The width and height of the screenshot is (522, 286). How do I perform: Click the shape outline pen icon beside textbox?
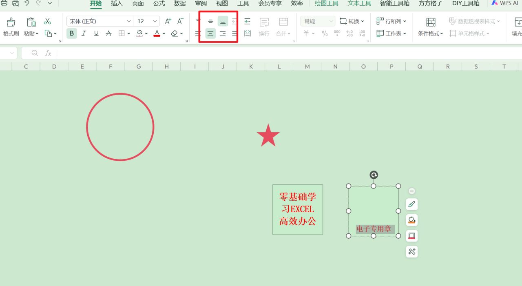(x=412, y=204)
